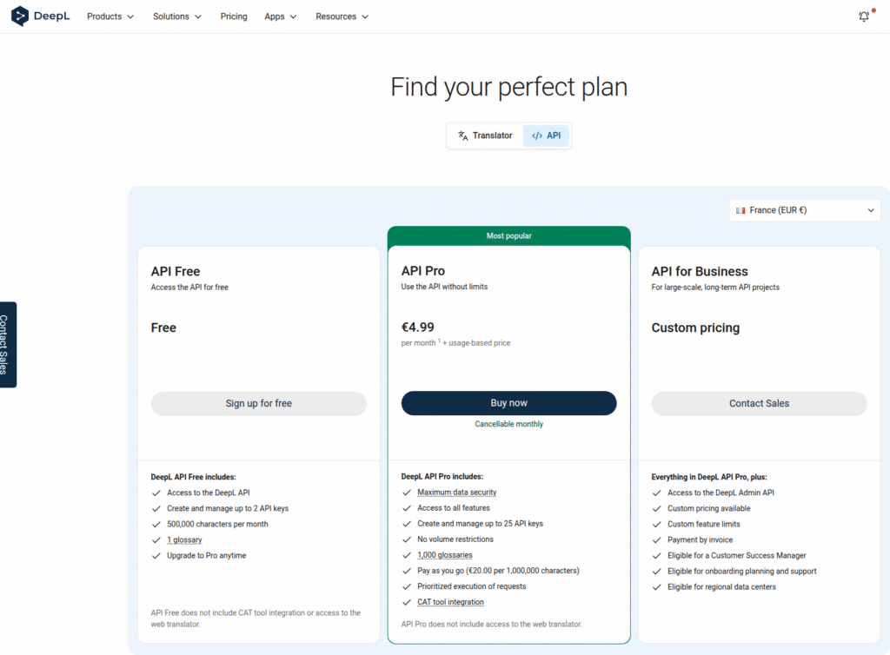Click the Contact Sales side tab
890x655 pixels.
9,344
